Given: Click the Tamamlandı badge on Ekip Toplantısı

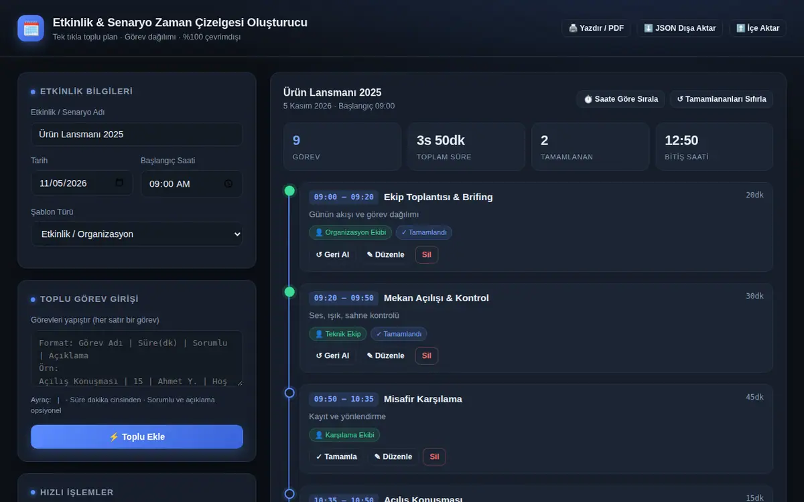Looking at the screenshot, I should click(423, 232).
